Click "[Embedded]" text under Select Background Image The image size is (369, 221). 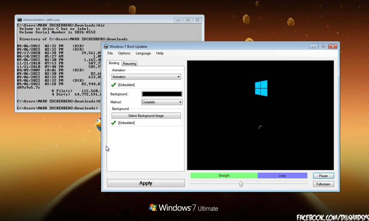(126, 123)
